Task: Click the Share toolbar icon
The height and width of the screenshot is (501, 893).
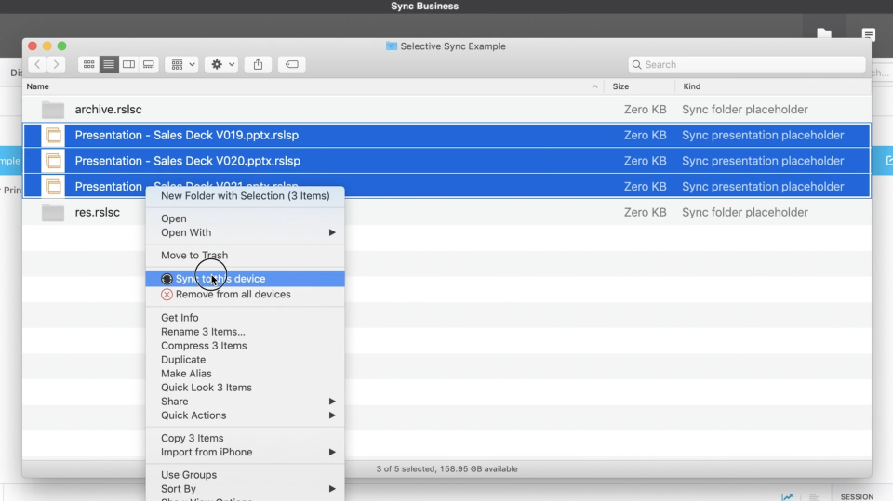Action: [258, 64]
